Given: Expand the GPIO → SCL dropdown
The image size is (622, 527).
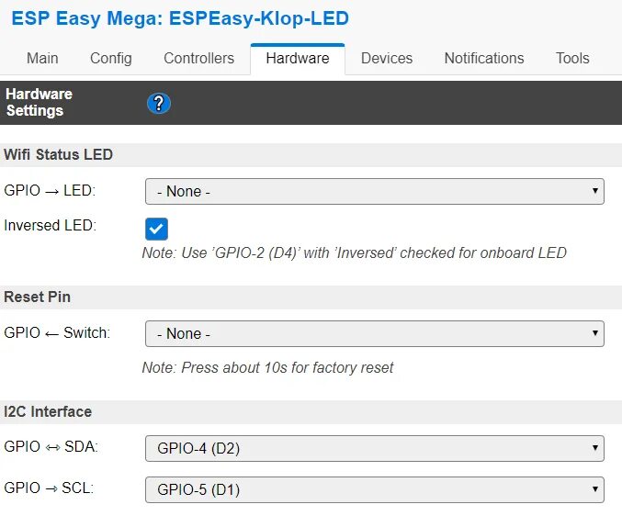Looking at the screenshot, I should click(375, 489).
